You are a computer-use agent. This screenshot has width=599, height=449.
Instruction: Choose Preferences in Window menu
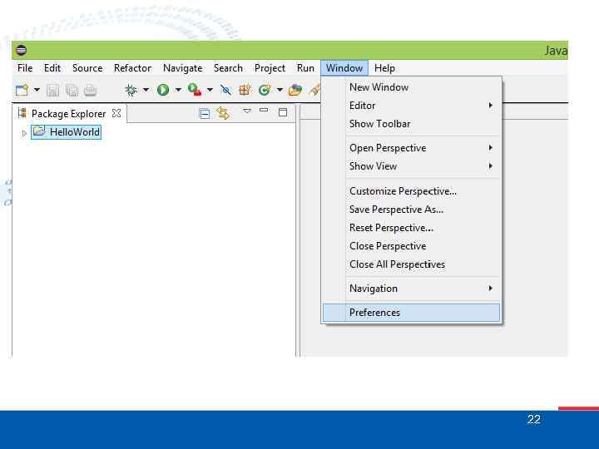coord(411,313)
